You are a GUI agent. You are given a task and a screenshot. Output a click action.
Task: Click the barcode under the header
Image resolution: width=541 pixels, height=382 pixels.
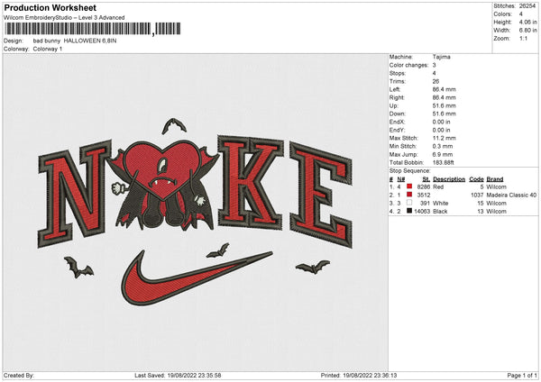point(93,29)
